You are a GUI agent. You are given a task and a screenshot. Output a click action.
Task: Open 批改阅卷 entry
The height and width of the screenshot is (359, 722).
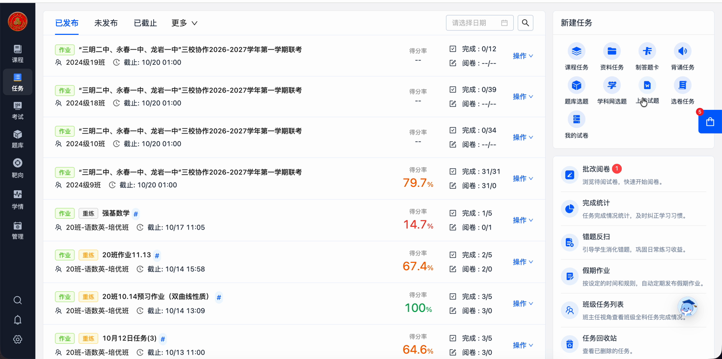[x=634, y=175]
